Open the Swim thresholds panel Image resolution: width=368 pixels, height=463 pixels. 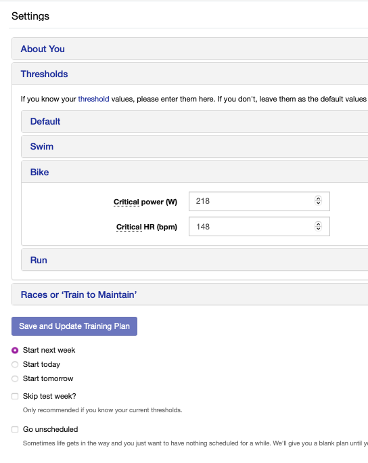coord(194,146)
